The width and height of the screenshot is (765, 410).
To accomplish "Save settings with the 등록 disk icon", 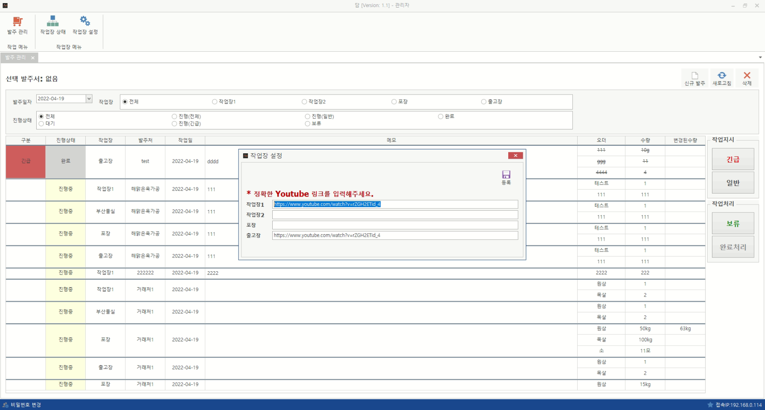I will tap(506, 175).
